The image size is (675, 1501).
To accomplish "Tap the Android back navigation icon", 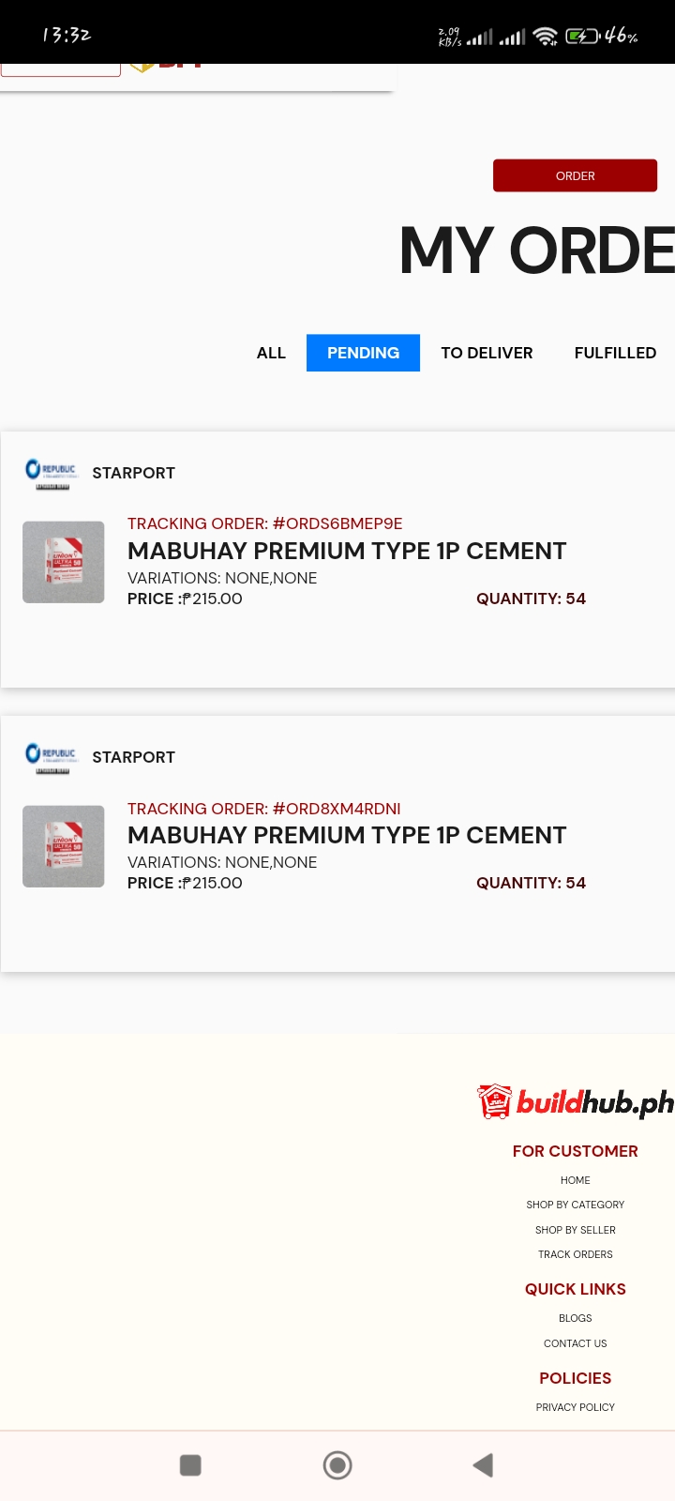I will 483,1464.
